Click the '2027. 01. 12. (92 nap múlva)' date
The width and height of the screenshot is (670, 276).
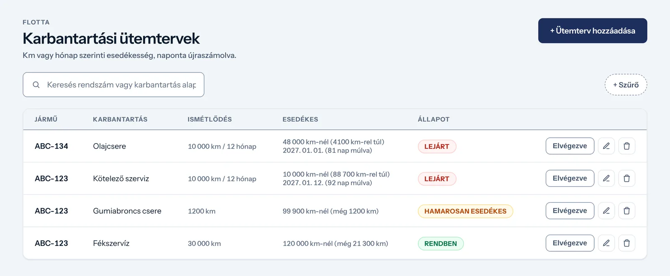point(327,183)
